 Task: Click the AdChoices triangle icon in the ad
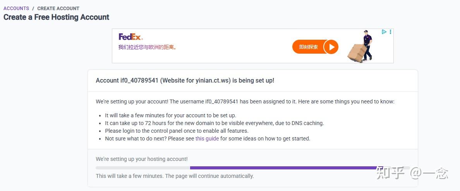coord(384,32)
